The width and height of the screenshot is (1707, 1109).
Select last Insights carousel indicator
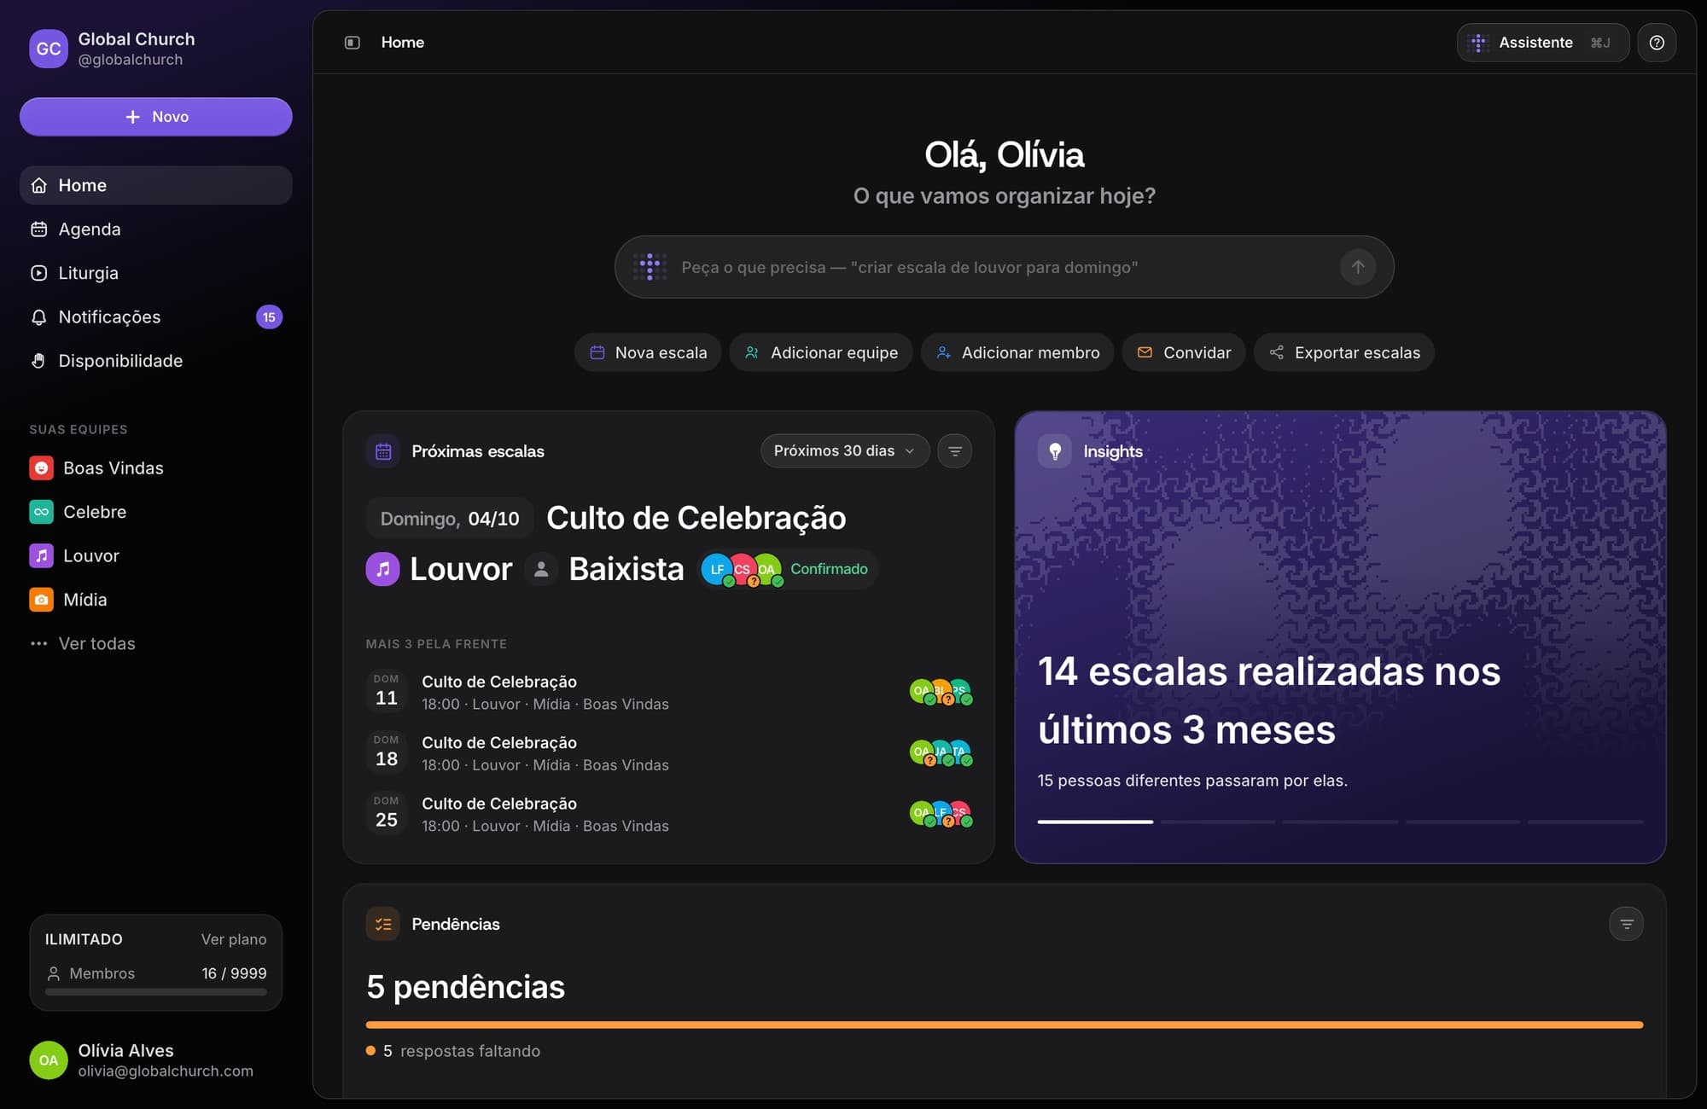point(1586,822)
